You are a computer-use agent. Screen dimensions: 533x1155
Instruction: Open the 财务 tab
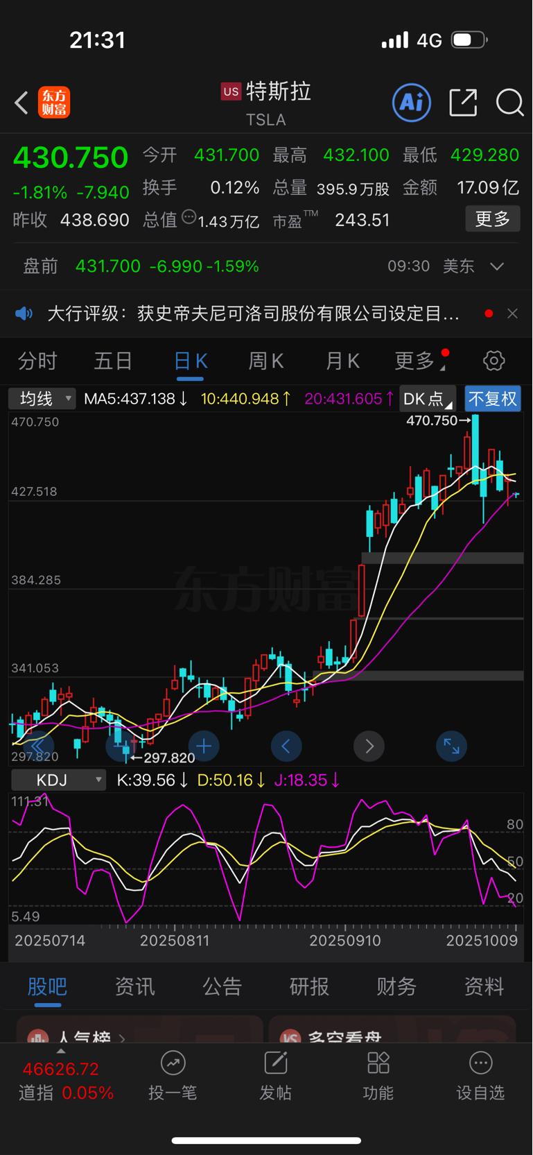click(396, 986)
